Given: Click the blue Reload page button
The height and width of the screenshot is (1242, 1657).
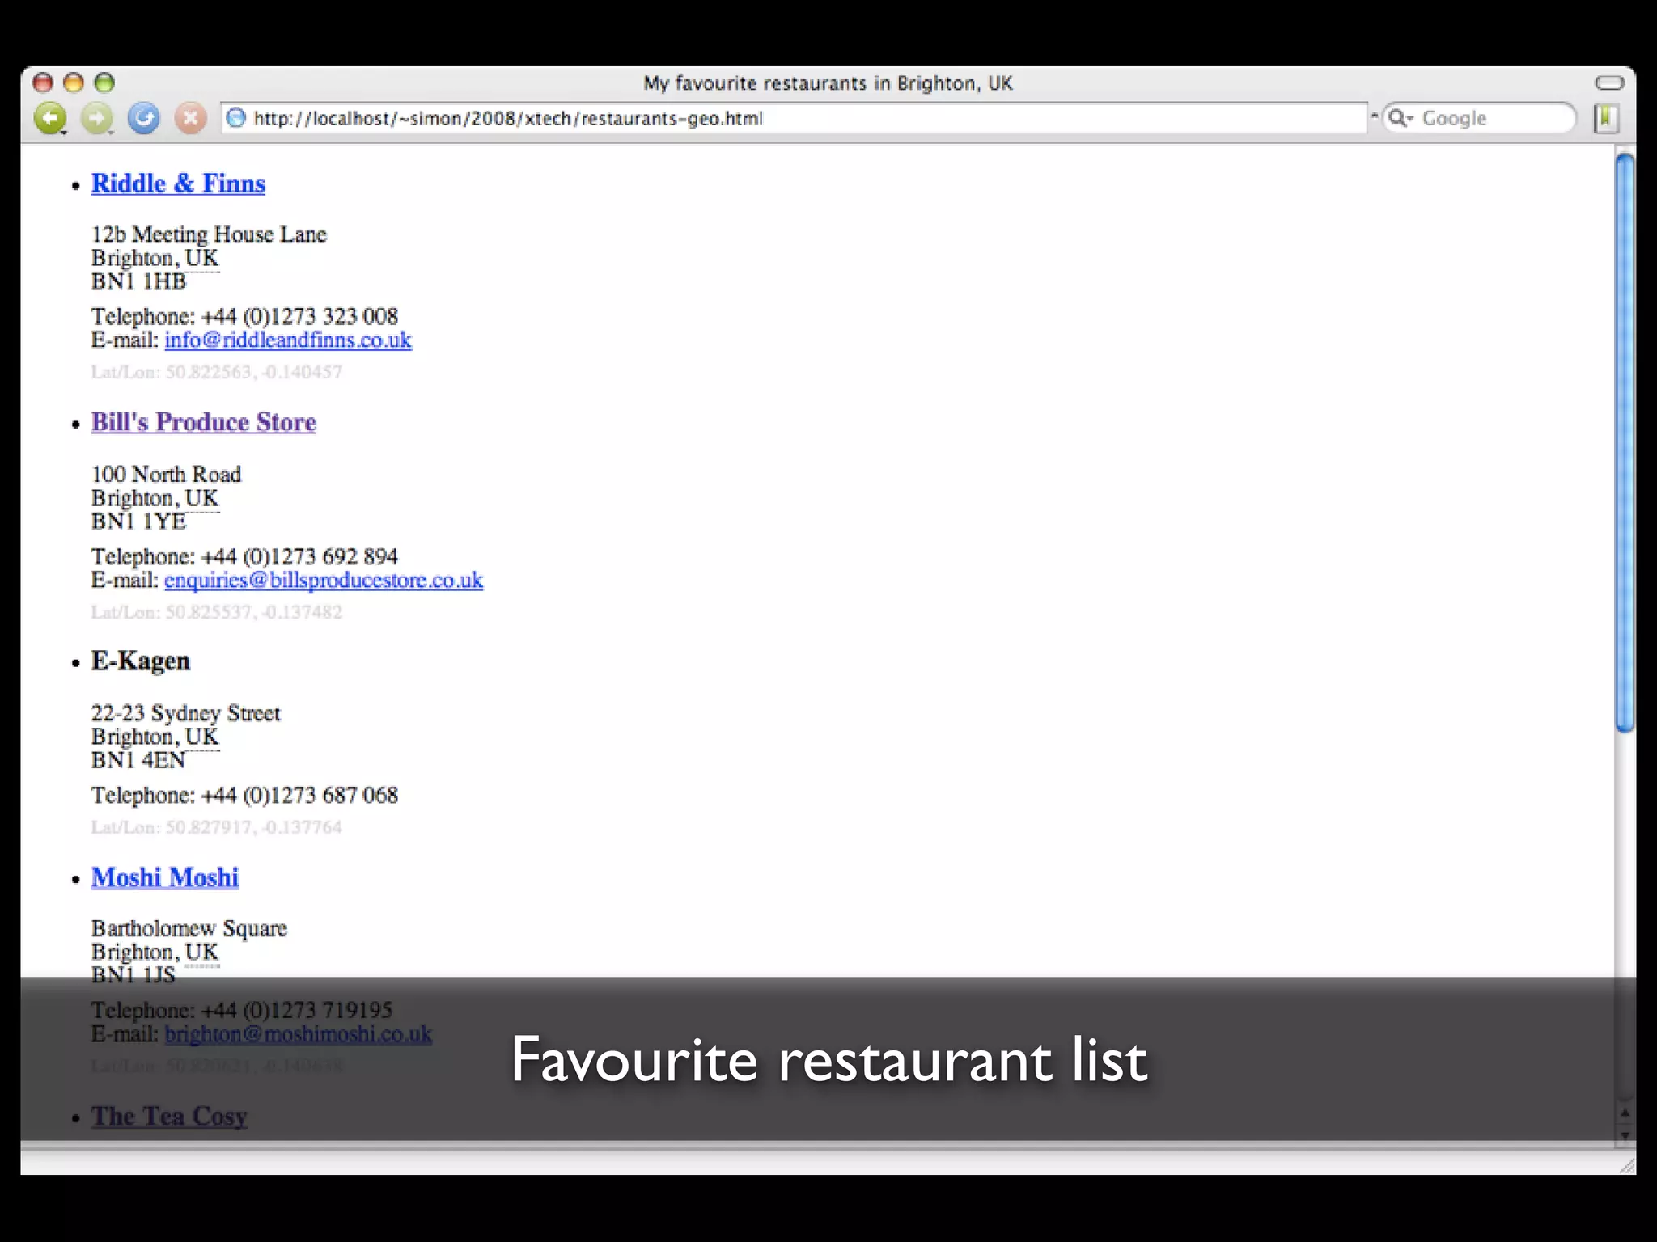Looking at the screenshot, I should click(144, 119).
